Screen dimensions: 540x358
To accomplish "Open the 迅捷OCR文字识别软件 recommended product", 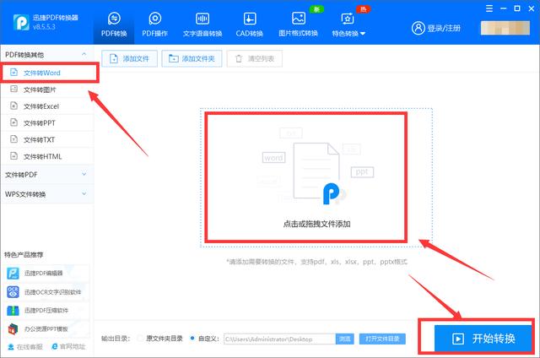I will coord(47,292).
